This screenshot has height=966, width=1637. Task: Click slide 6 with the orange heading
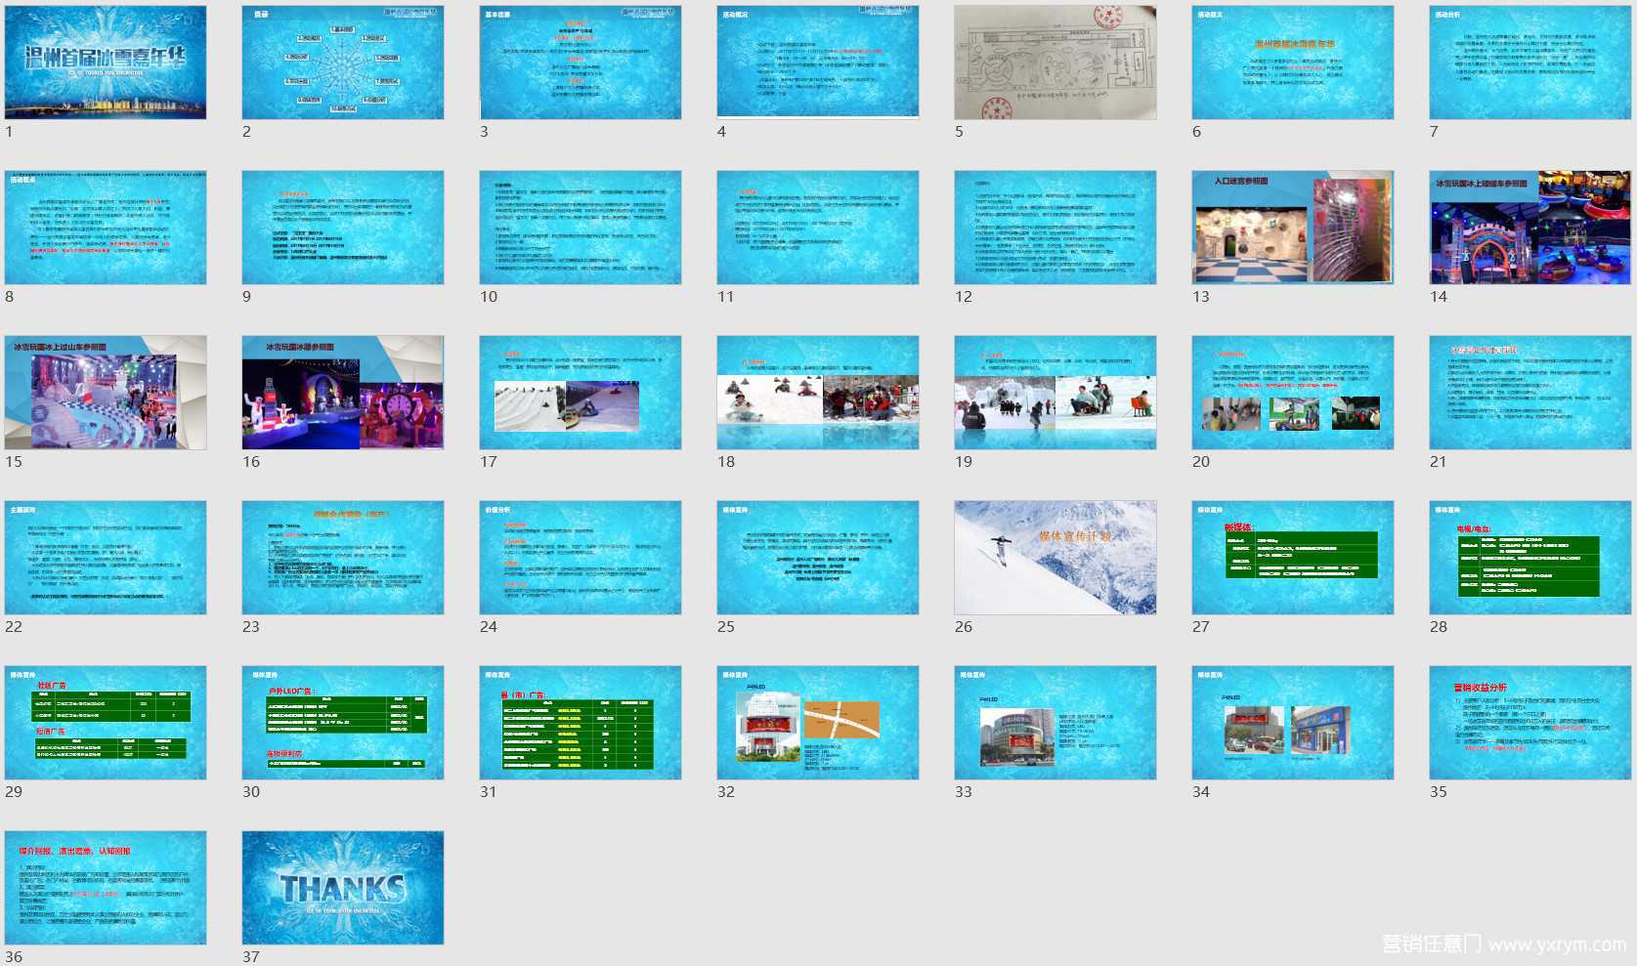(1293, 63)
